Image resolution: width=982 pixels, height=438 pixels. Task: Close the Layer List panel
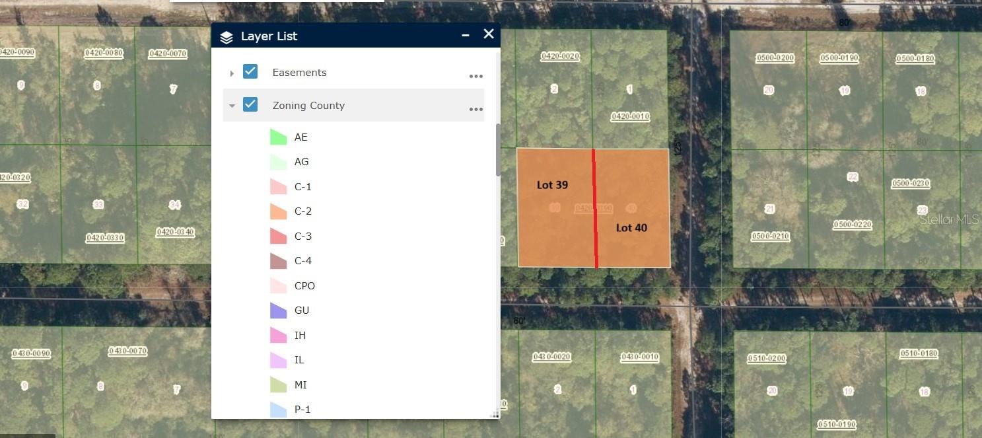point(489,34)
